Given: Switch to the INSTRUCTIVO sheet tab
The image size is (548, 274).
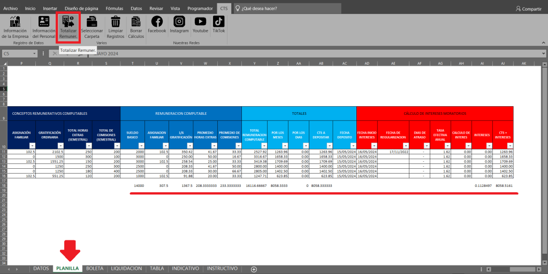Looking at the screenshot, I should coord(222,269).
